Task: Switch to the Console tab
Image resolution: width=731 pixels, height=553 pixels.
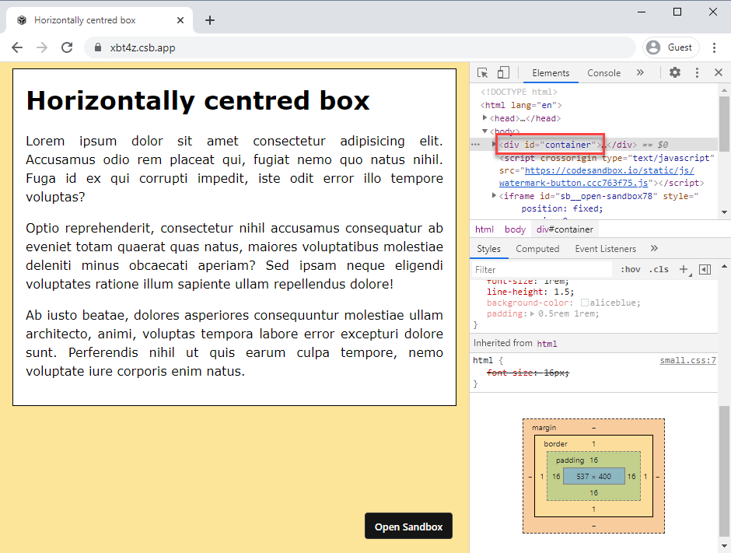Action: (603, 73)
